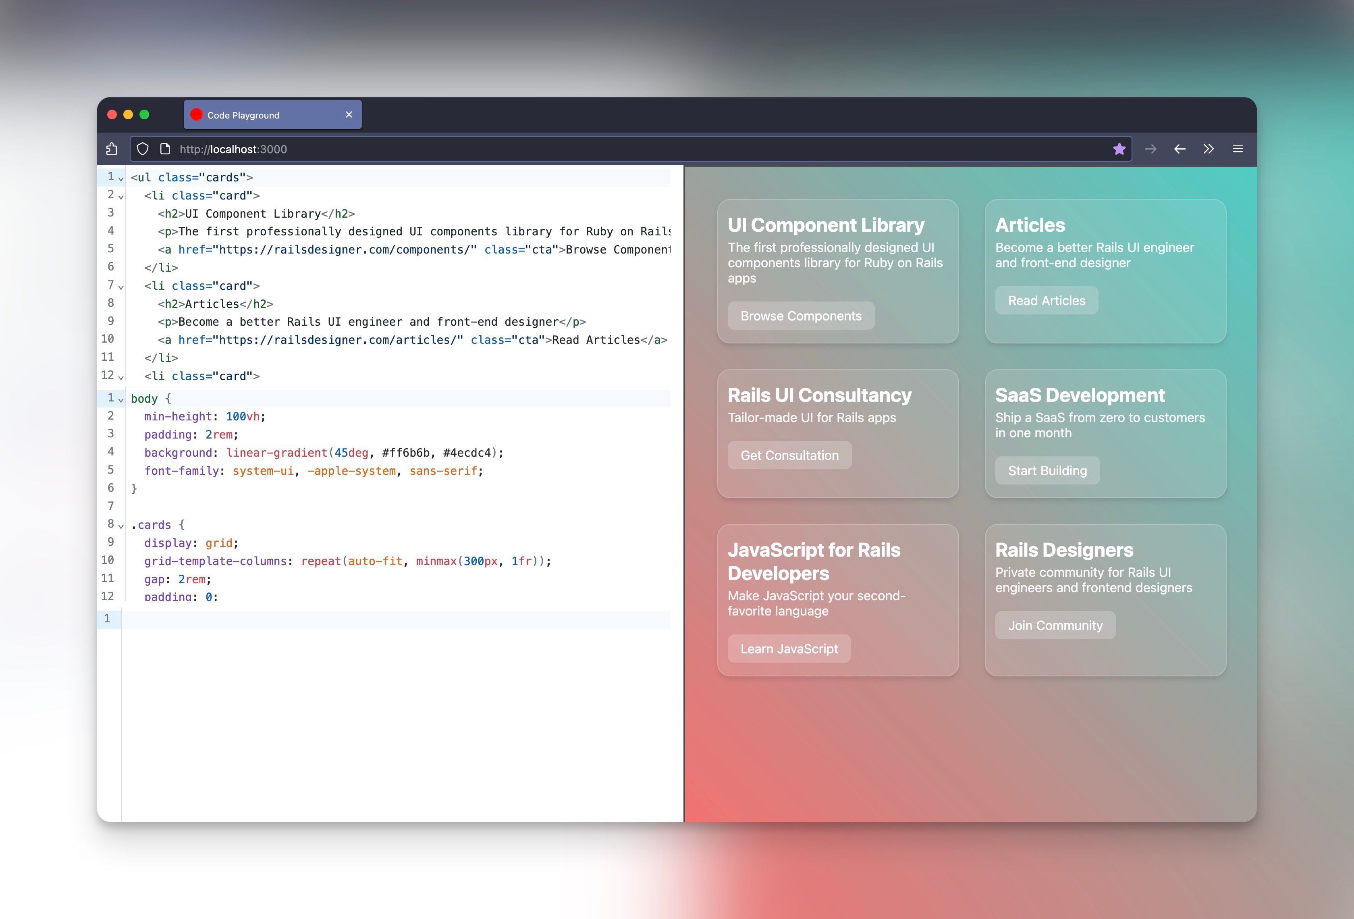The height and width of the screenshot is (919, 1354).
Task: Click the Articles card heading
Action: pos(1030,225)
